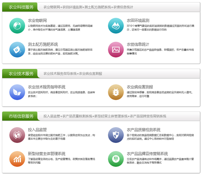
Task: Open the 测土配方施肥系统 title link
Action: click(x=43, y=44)
